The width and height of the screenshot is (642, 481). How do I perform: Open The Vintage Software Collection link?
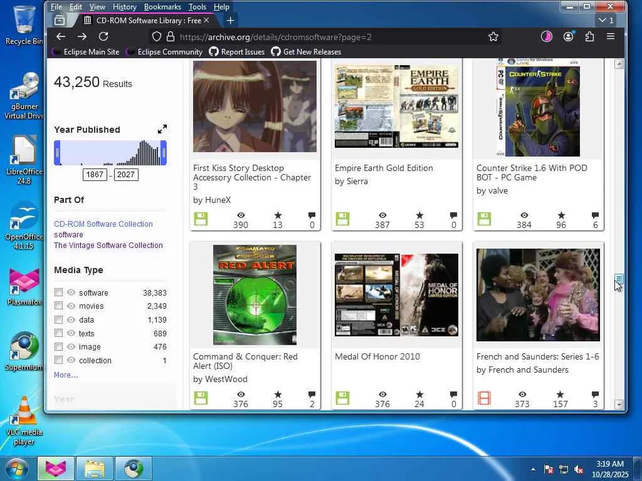pyautogui.click(x=108, y=245)
